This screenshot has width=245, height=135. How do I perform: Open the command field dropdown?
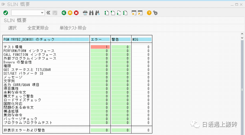42,13
